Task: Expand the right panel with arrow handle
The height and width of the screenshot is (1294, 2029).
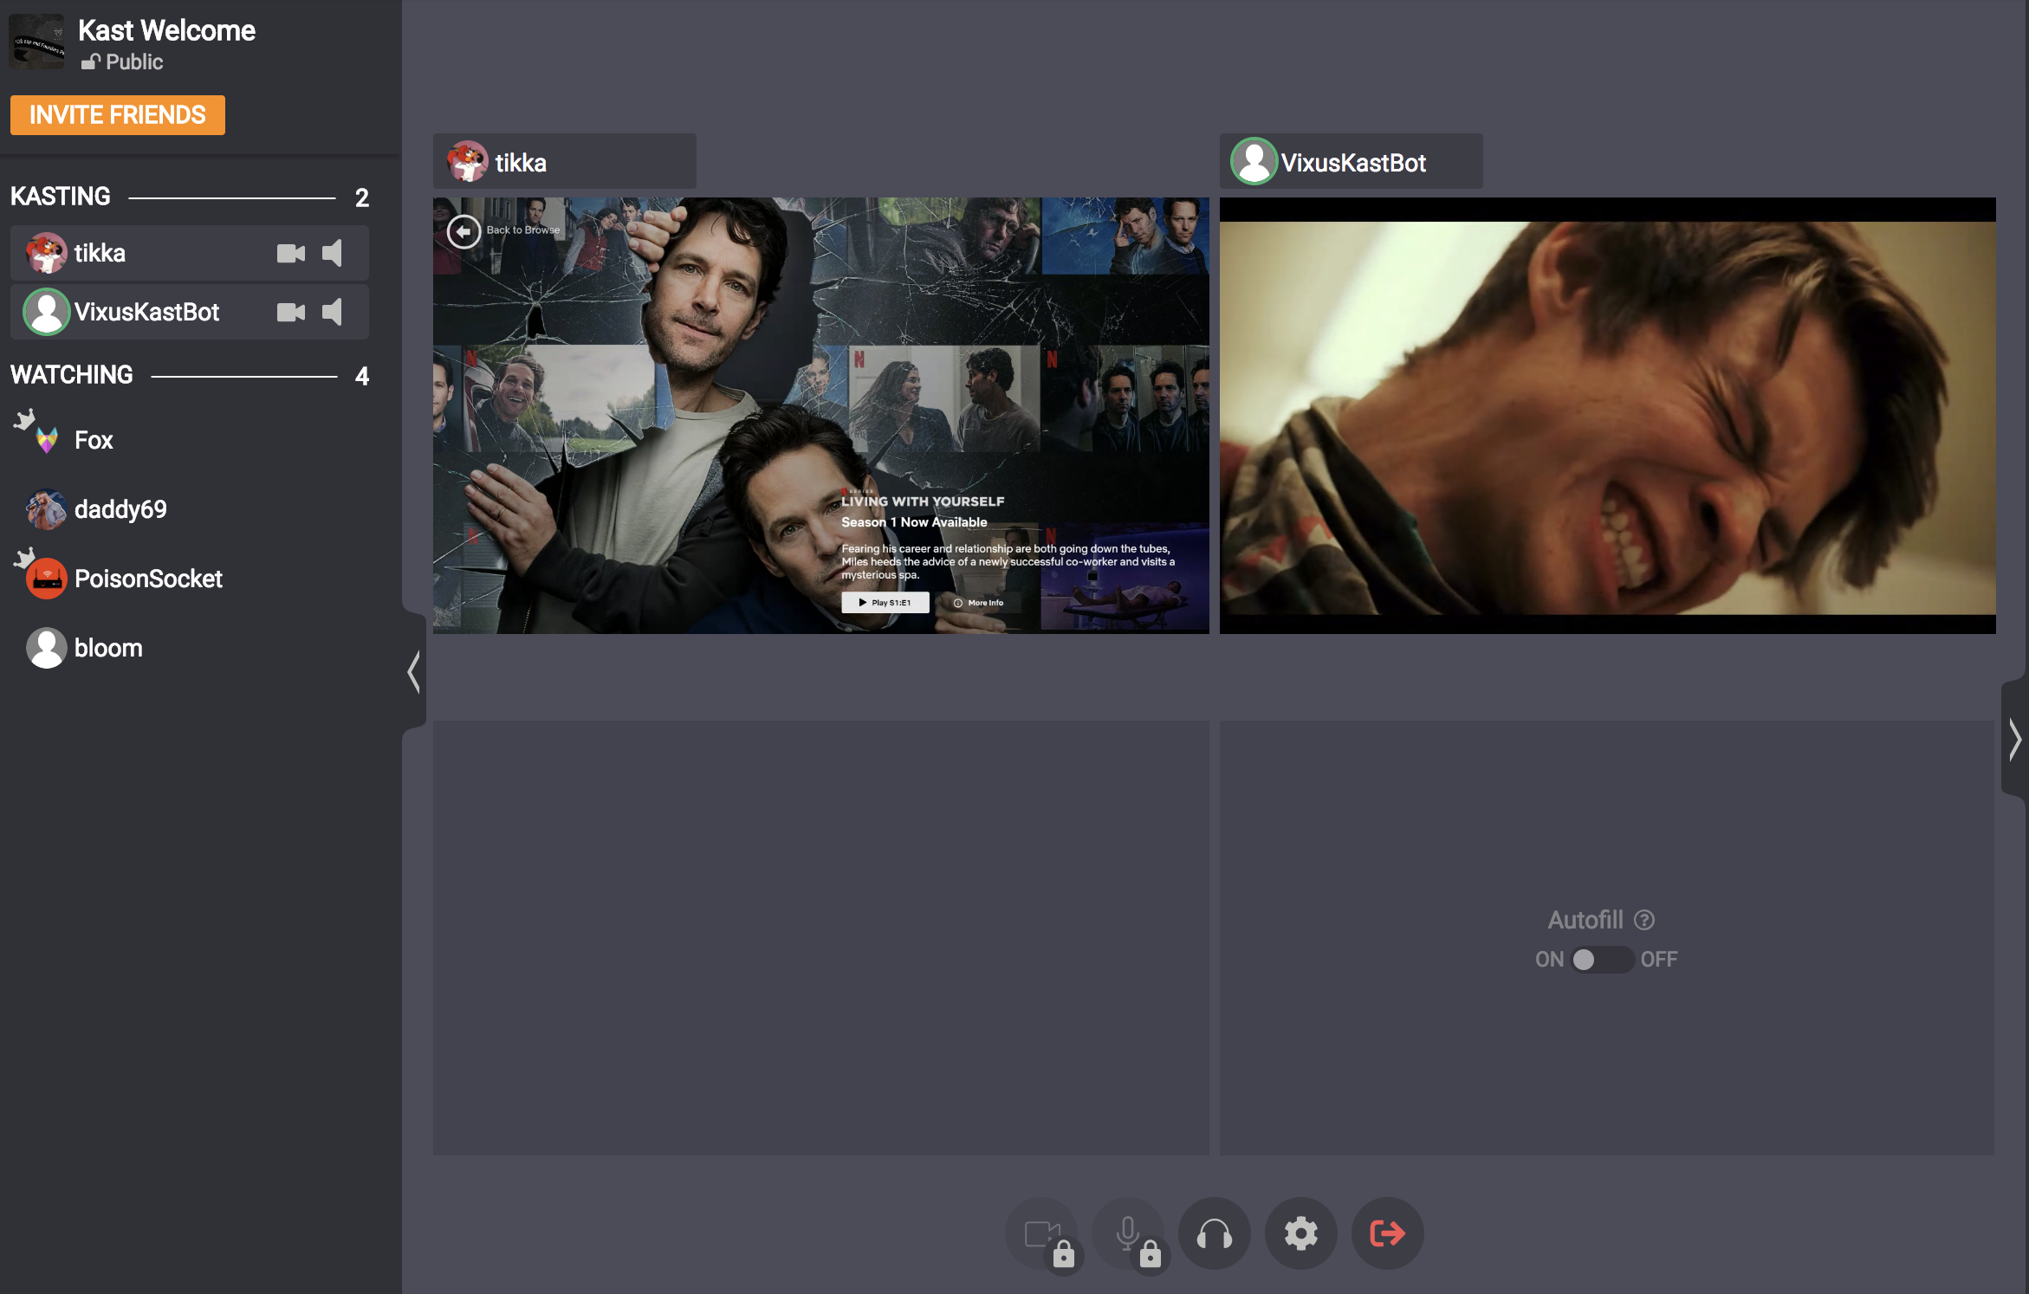Action: click(x=2015, y=740)
